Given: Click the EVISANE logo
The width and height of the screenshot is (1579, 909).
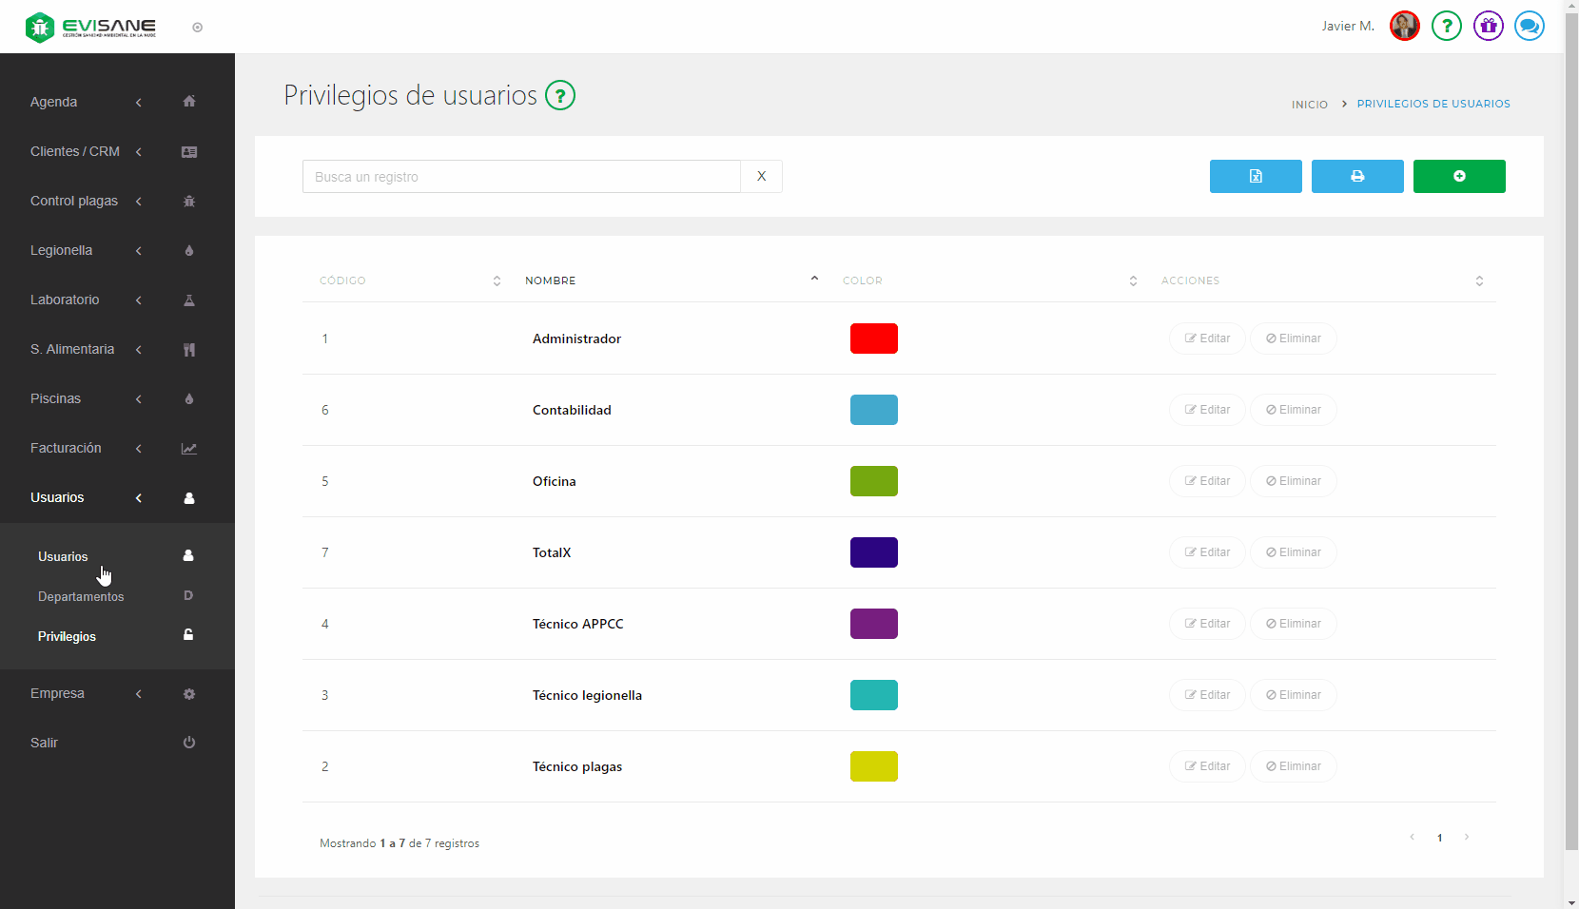Looking at the screenshot, I should 91,28.
